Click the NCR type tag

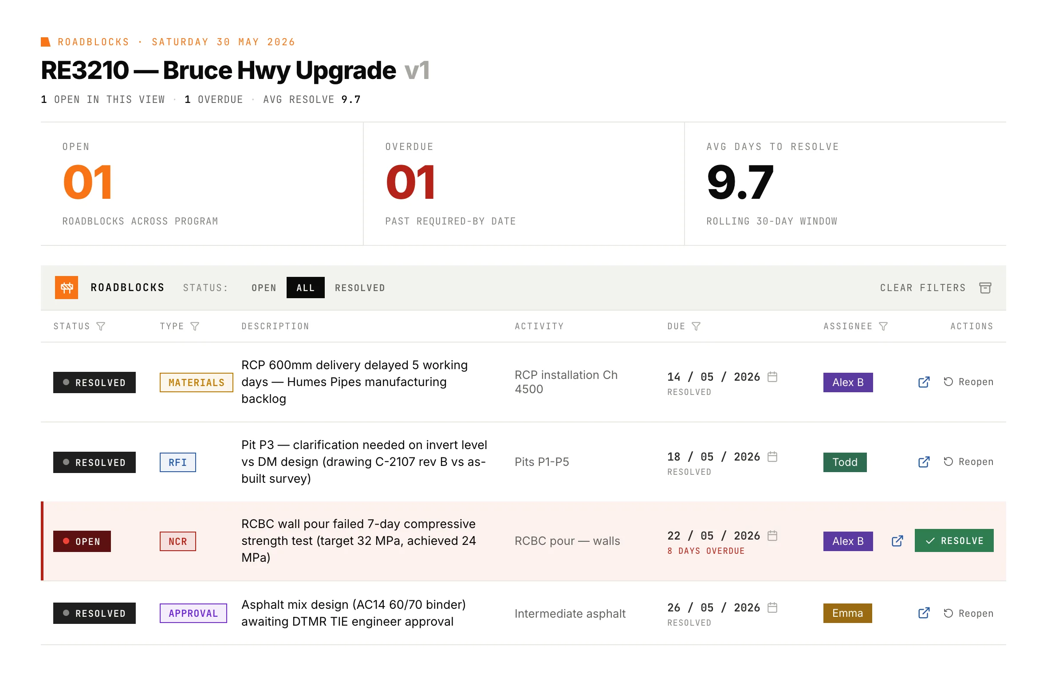click(178, 541)
